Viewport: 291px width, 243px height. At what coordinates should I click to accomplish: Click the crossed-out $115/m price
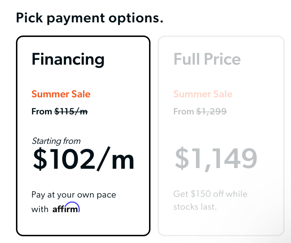coord(71,112)
